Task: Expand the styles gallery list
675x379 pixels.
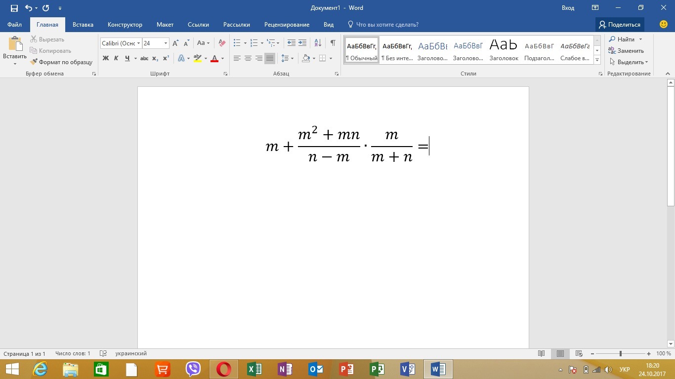Action: click(x=597, y=60)
